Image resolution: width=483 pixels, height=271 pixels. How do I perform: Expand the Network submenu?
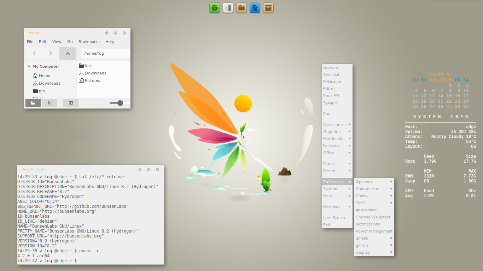337,146
